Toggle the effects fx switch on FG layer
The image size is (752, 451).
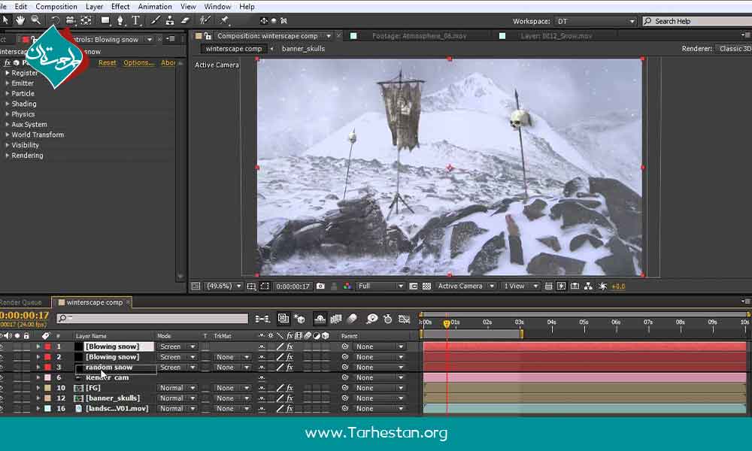coord(290,388)
